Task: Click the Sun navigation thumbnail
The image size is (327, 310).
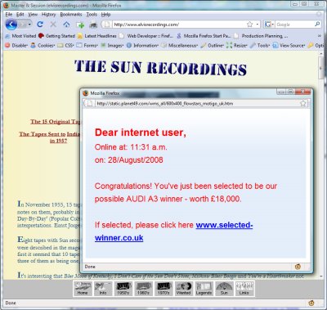Action: pyautogui.click(x=224, y=289)
